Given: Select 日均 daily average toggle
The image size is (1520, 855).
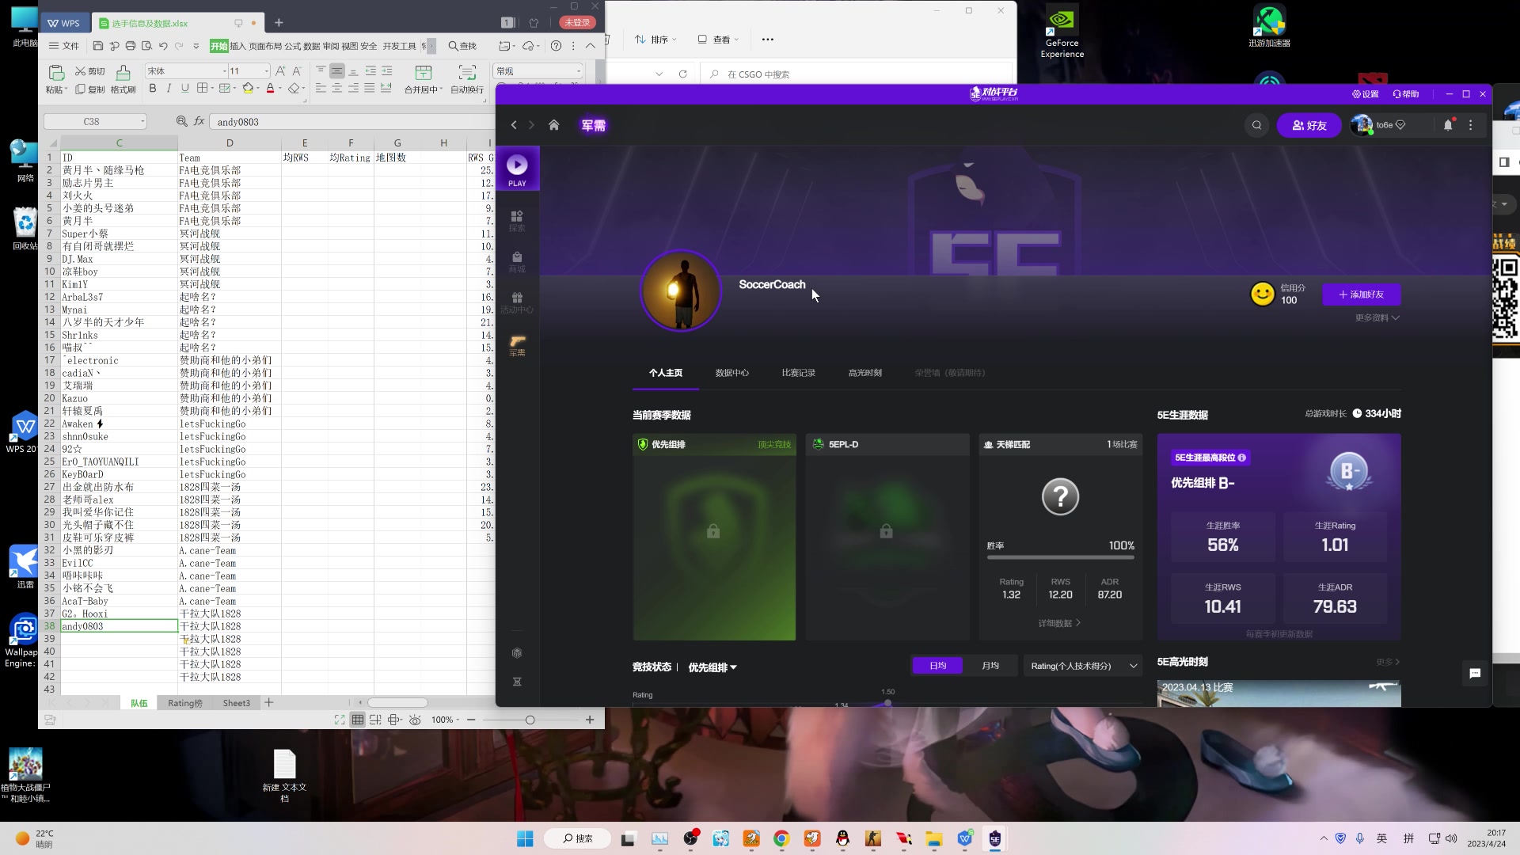Looking at the screenshot, I should coord(938,666).
